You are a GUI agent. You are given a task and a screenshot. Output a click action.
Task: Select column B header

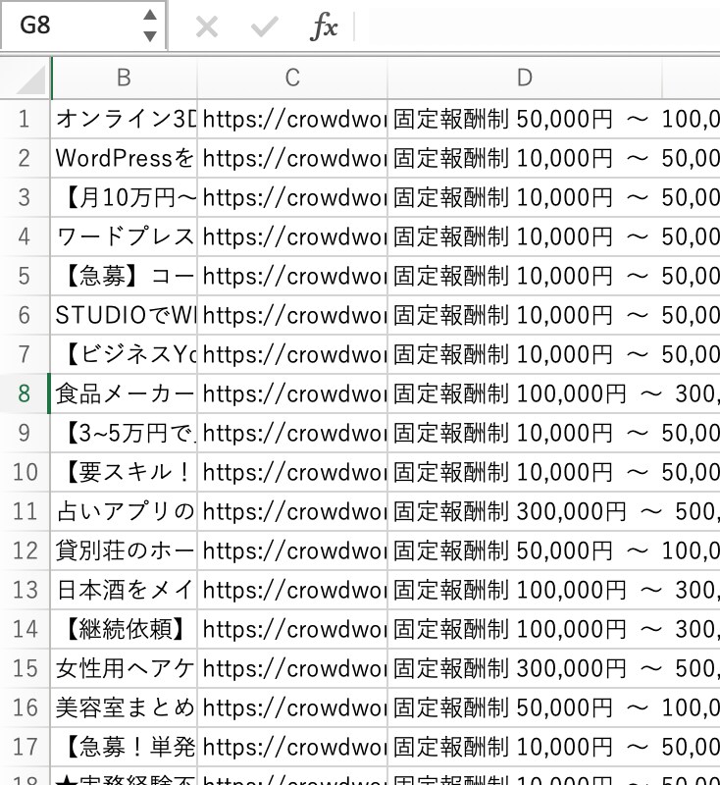(124, 78)
